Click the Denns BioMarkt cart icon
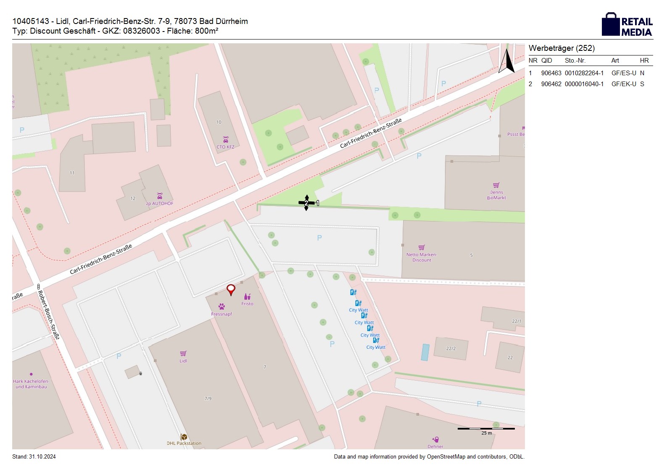This screenshot has width=667, height=472. [496, 185]
